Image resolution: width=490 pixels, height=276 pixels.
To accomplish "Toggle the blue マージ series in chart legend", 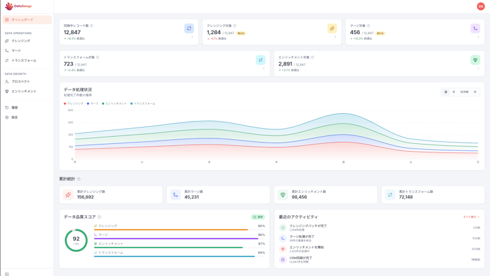I will tap(93, 103).
